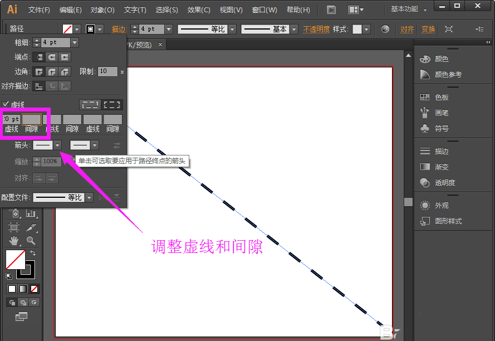Choose round join corner icon
The height and width of the screenshot is (341, 495).
52,72
